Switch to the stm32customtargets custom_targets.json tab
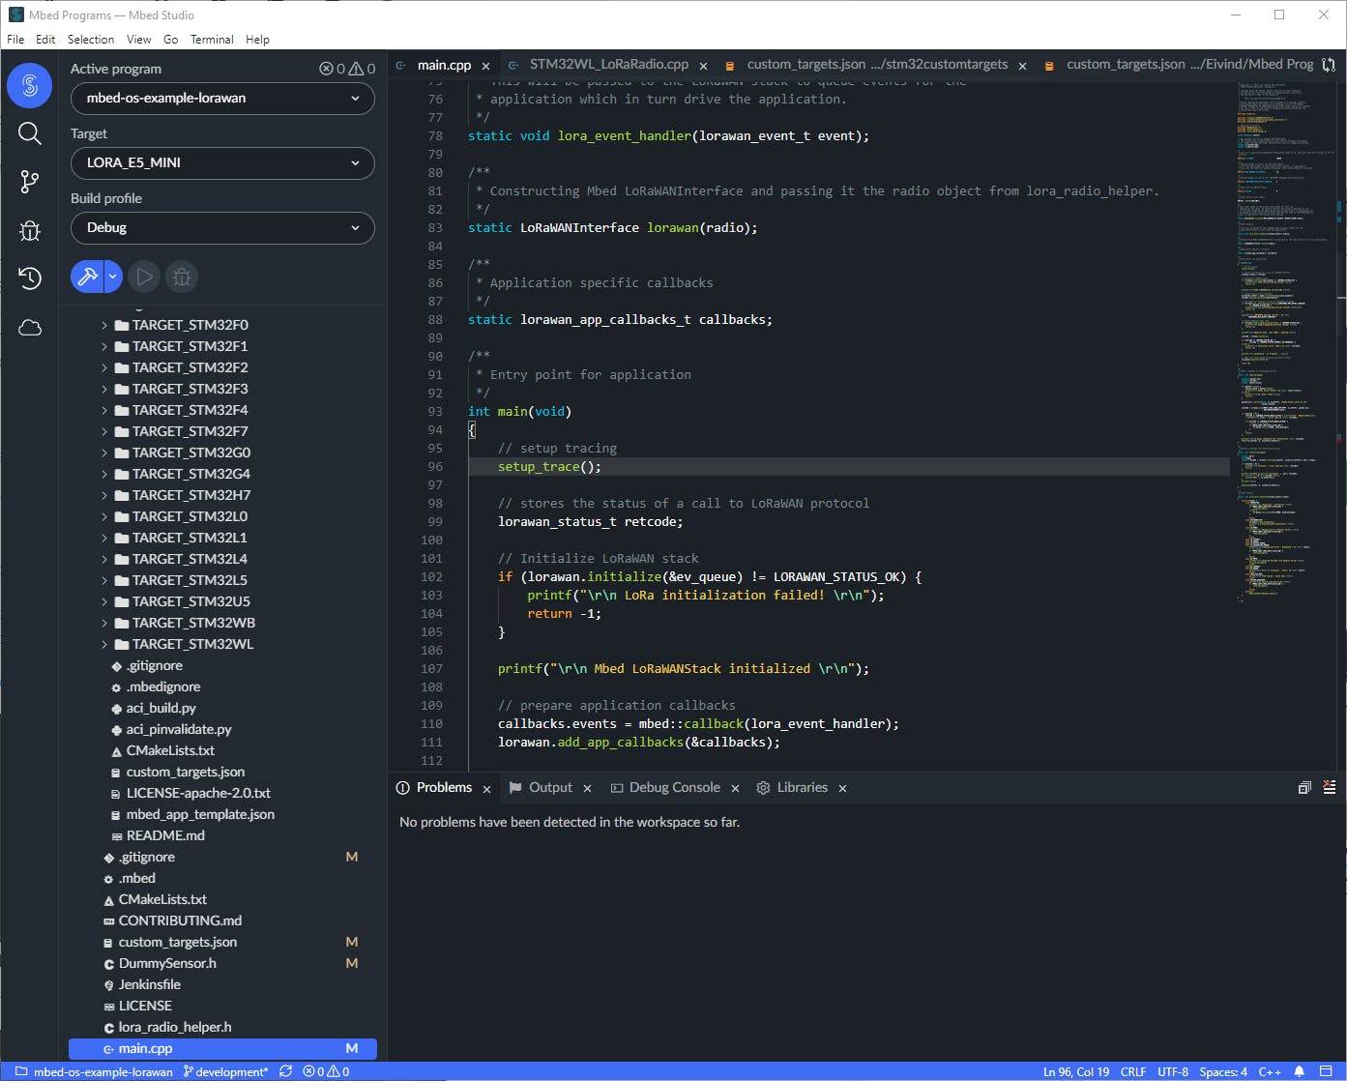This screenshot has width=1347, height=1081. click(x=877, y=65)
